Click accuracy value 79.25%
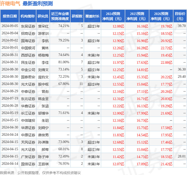 click(x=64, y=40)
